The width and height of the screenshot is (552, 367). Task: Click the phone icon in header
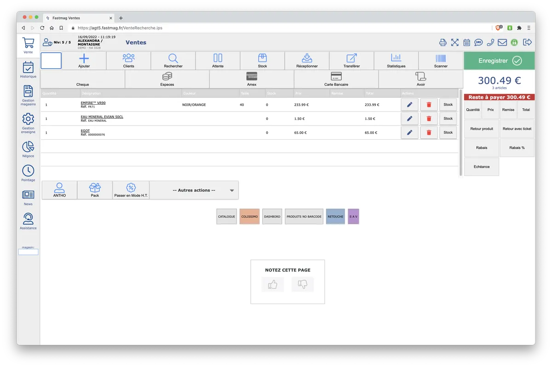coord(490,42)
